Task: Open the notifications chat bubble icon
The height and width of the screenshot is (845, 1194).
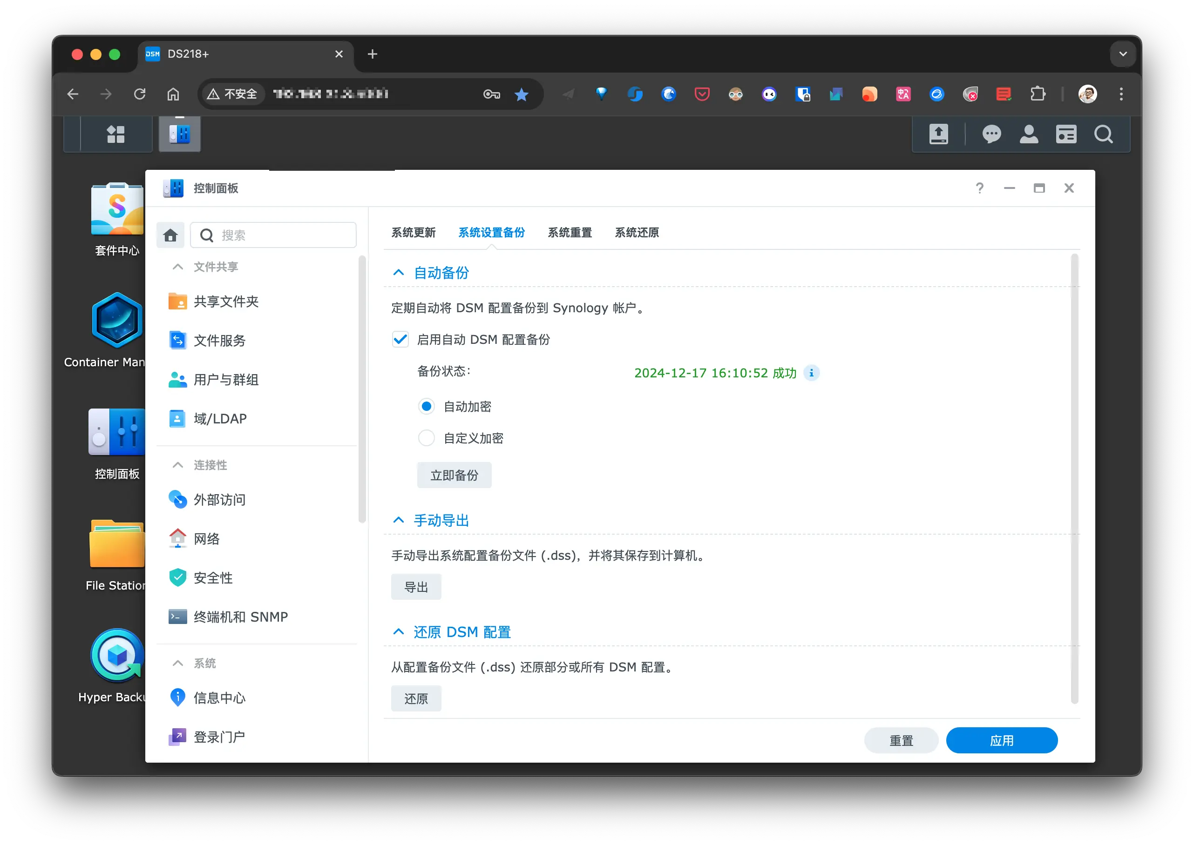Action: tap(991, 134)
